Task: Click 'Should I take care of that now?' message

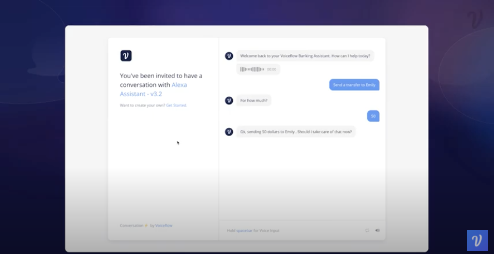Action: pos(296,132)
